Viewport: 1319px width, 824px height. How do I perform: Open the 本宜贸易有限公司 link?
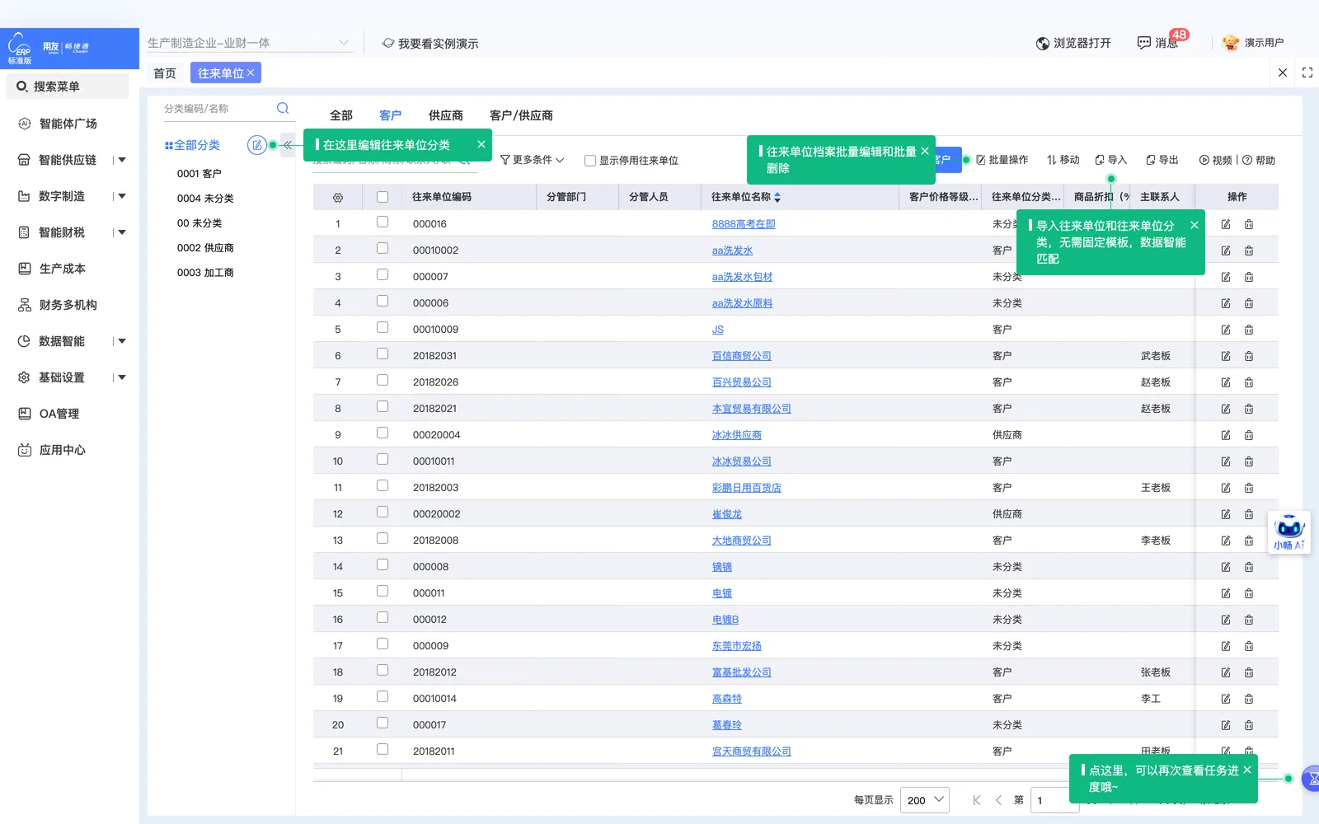coord(752,409)
